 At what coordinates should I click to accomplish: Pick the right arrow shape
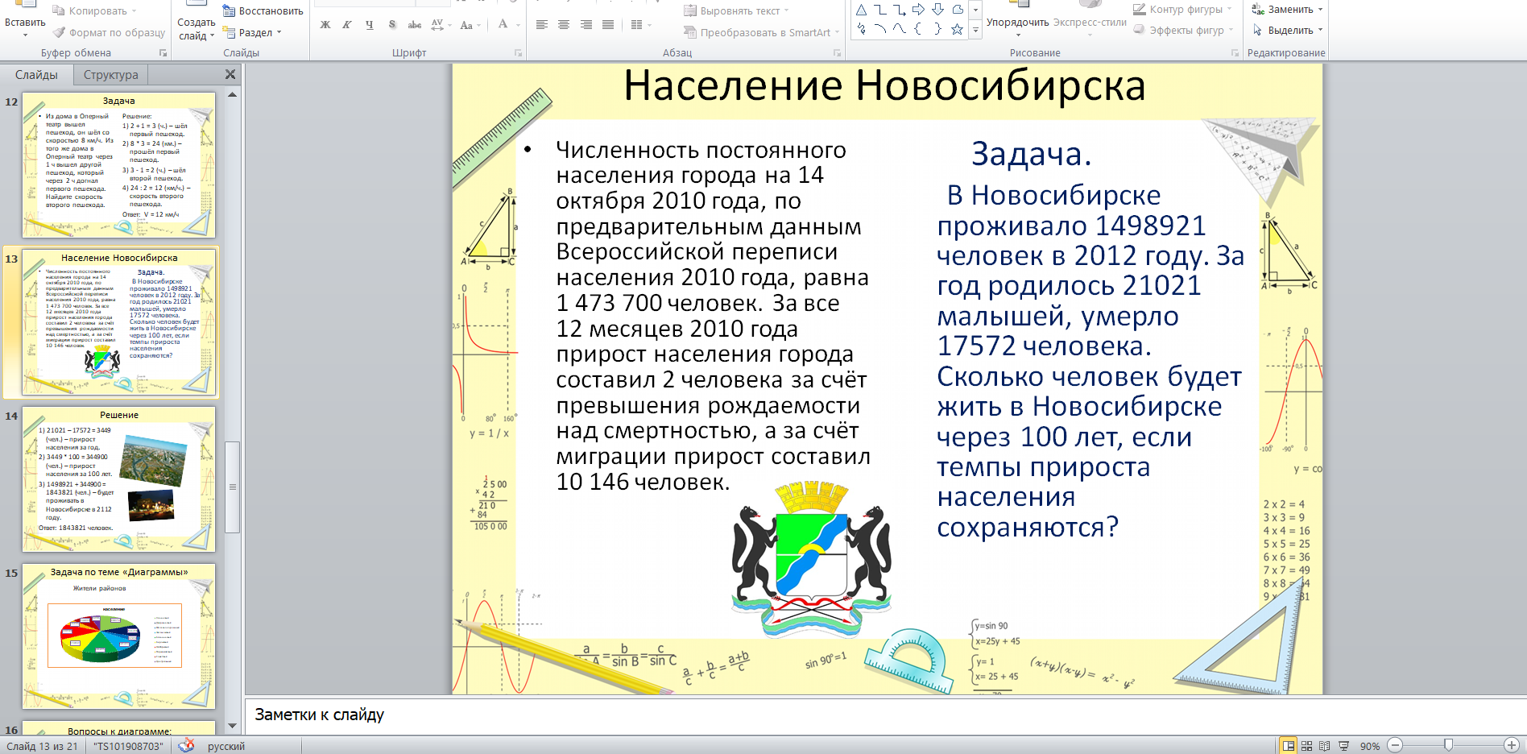point(918,10)
